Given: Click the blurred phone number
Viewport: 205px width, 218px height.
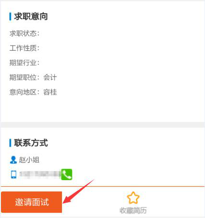Looking at the screenshot, I should point(40,174).
